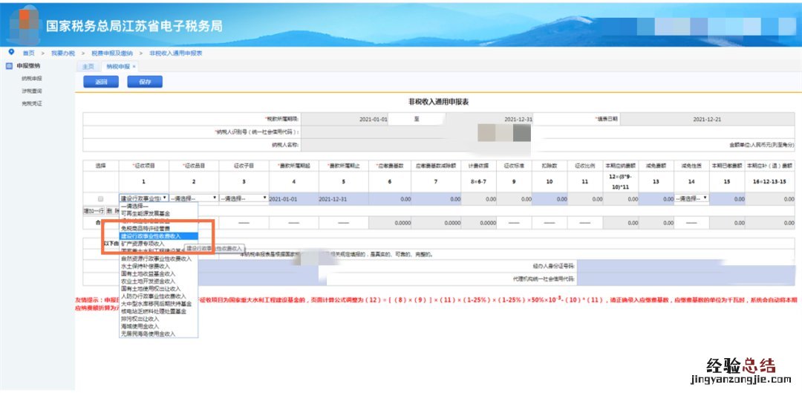Click the 申报缴纳 sidebar icon
802x393 pixels.
tap(9, 65)
